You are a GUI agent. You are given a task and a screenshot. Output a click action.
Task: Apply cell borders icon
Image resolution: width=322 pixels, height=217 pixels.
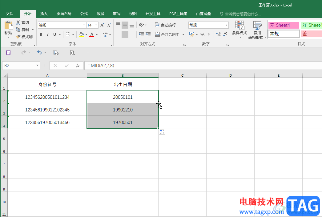point(68,34)
